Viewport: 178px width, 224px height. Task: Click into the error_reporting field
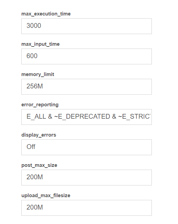click(x=86, y=117)
